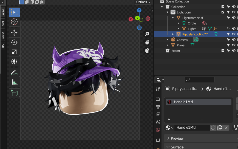Click the properties search field
The height and width of the screenshot is (149, 238).
pos(199,79)
